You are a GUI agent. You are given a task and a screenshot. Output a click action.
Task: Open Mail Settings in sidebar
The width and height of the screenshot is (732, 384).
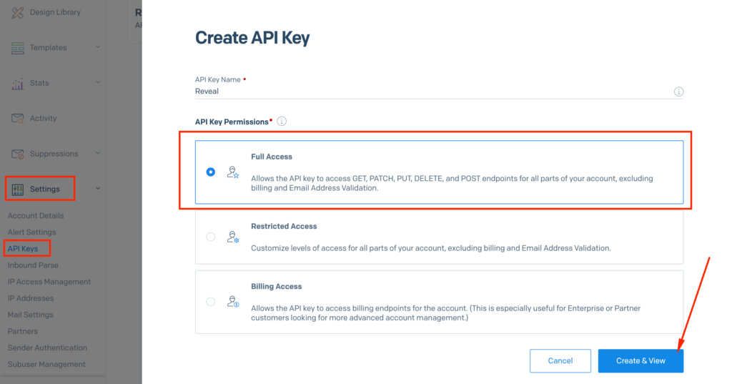[x=30, y=315]
